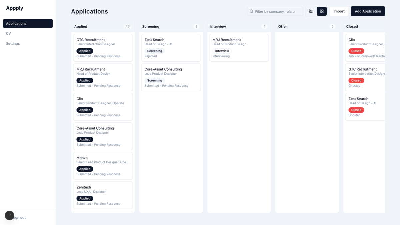Click Applied badge on Zenitech card
The image size is (400, 225).
pos(85,198)
